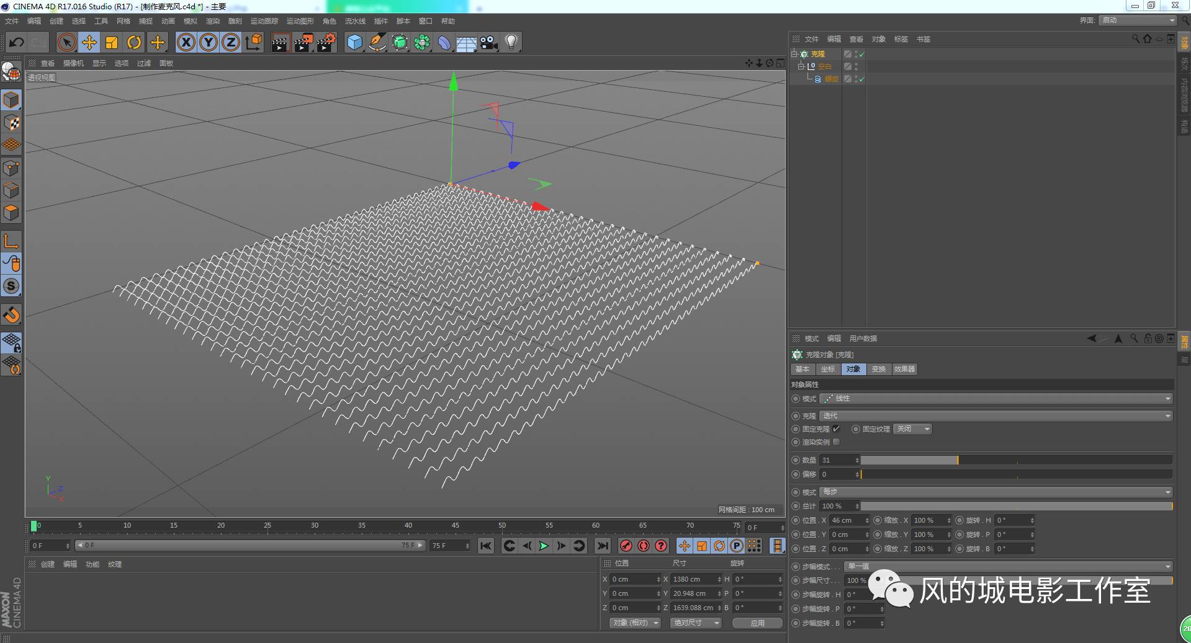Click the Light object icon

coord(510,42)
